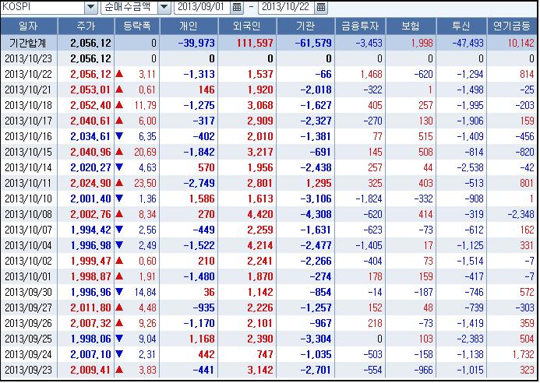Select the row dated 2013/09/27
Screen dimensions: 540x383
[269, 307]
